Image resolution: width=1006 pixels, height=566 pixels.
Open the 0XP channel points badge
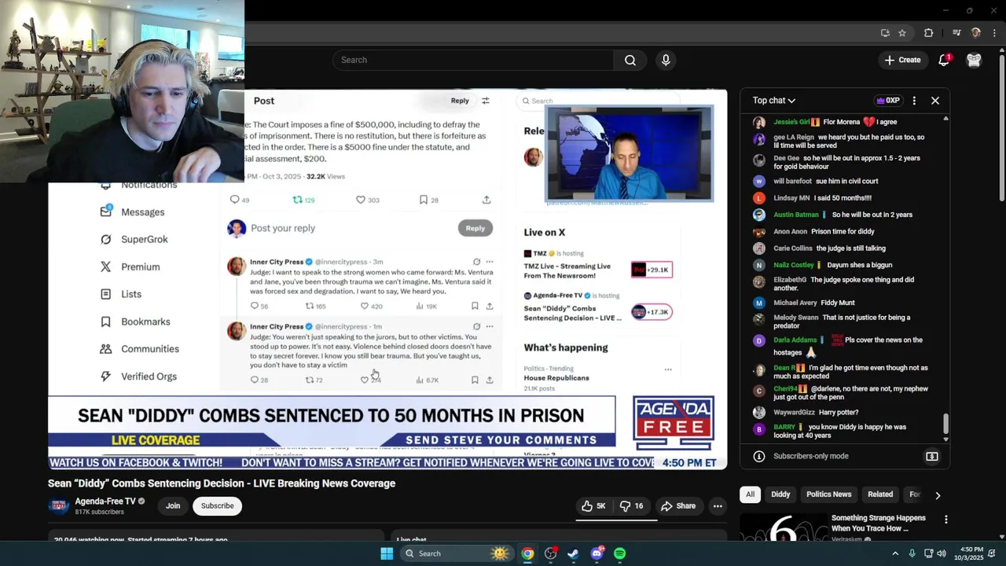pos(887,101)
